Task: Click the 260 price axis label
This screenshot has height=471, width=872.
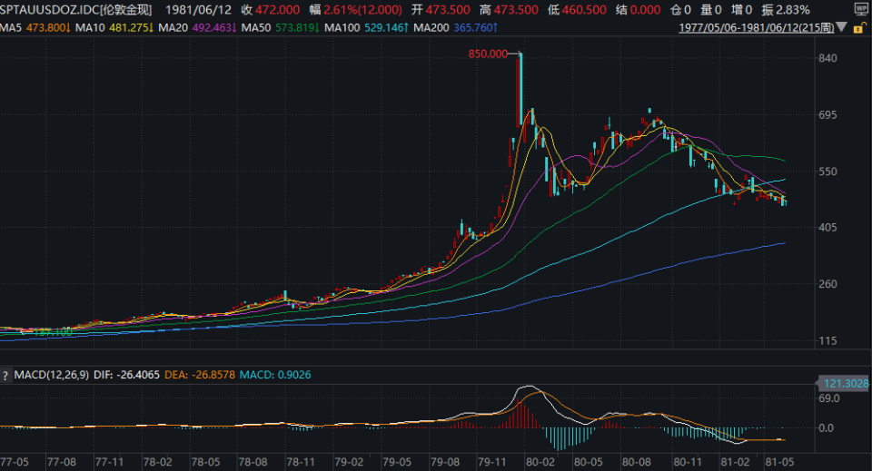Action: tap(828, 284)
